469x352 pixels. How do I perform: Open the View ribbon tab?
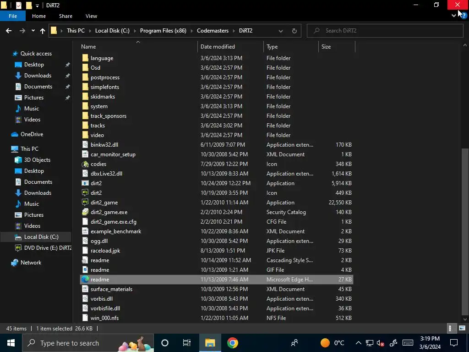click(91, 16)
